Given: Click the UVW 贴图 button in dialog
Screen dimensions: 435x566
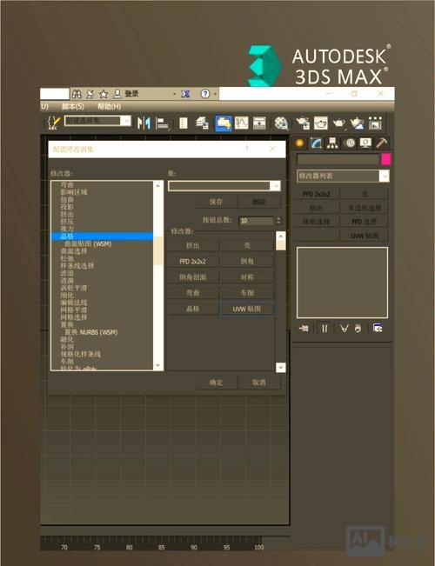Looking at the screenshot, I should coord(247,309).
